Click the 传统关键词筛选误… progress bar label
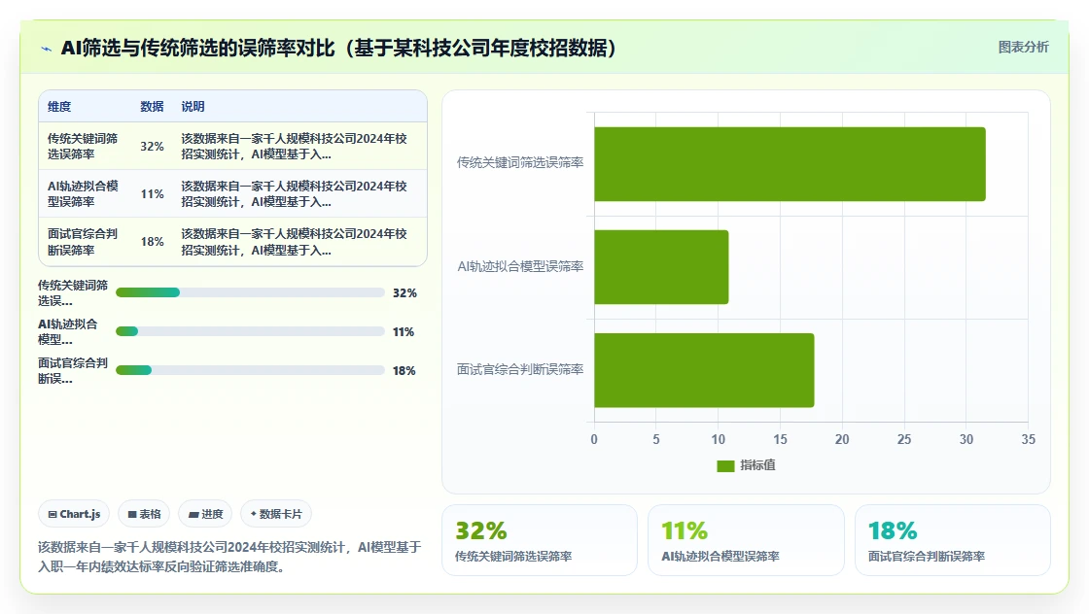 pos(73,292)
